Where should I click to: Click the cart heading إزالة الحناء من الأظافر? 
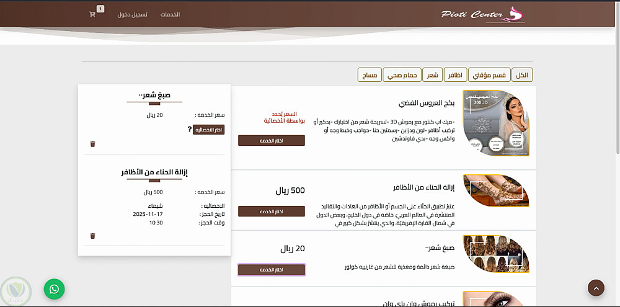[154, 172]
